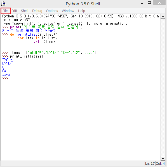Maximize the Python Shell window
Viewport: 167px width, 167px height.
click(149, 3)
